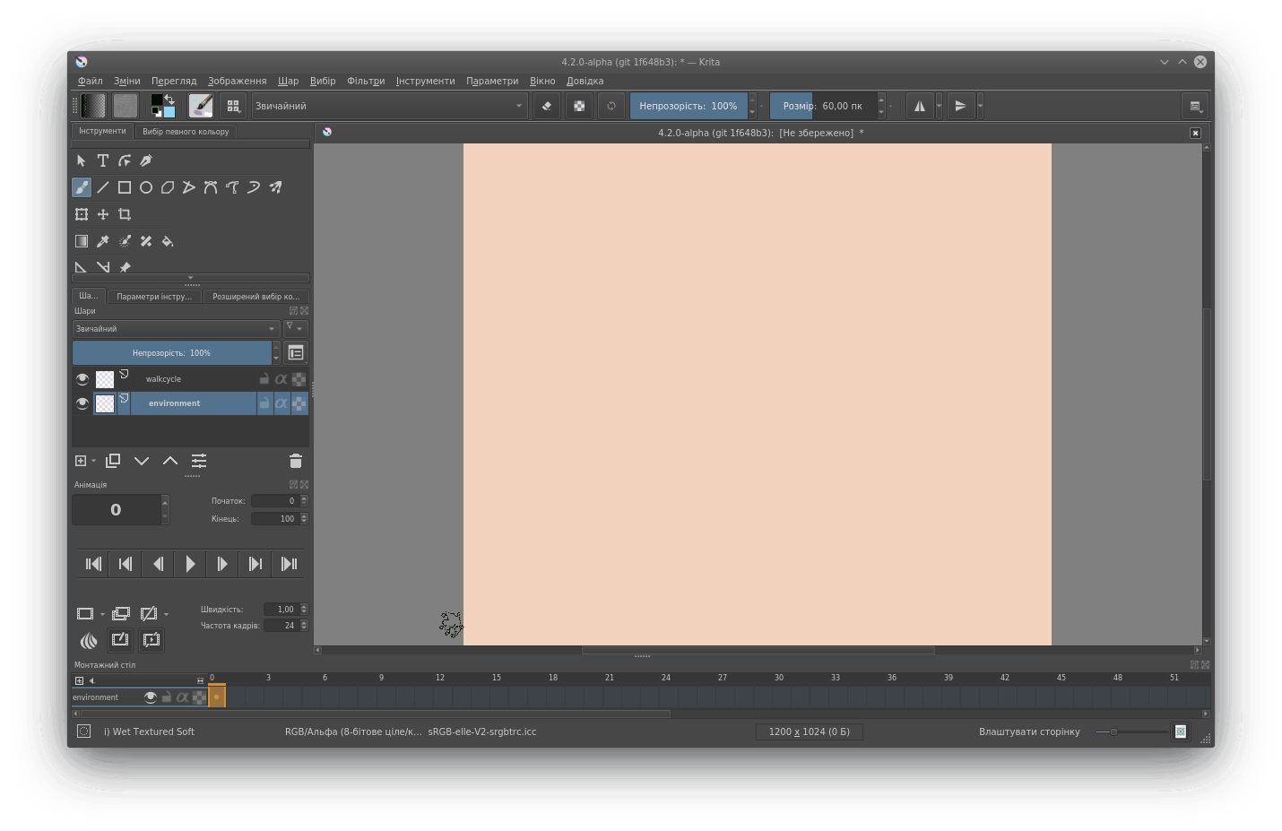Select the Move tool
Image resolution: width=1282 pixels, height=831 pixels.
coord(103,214)
